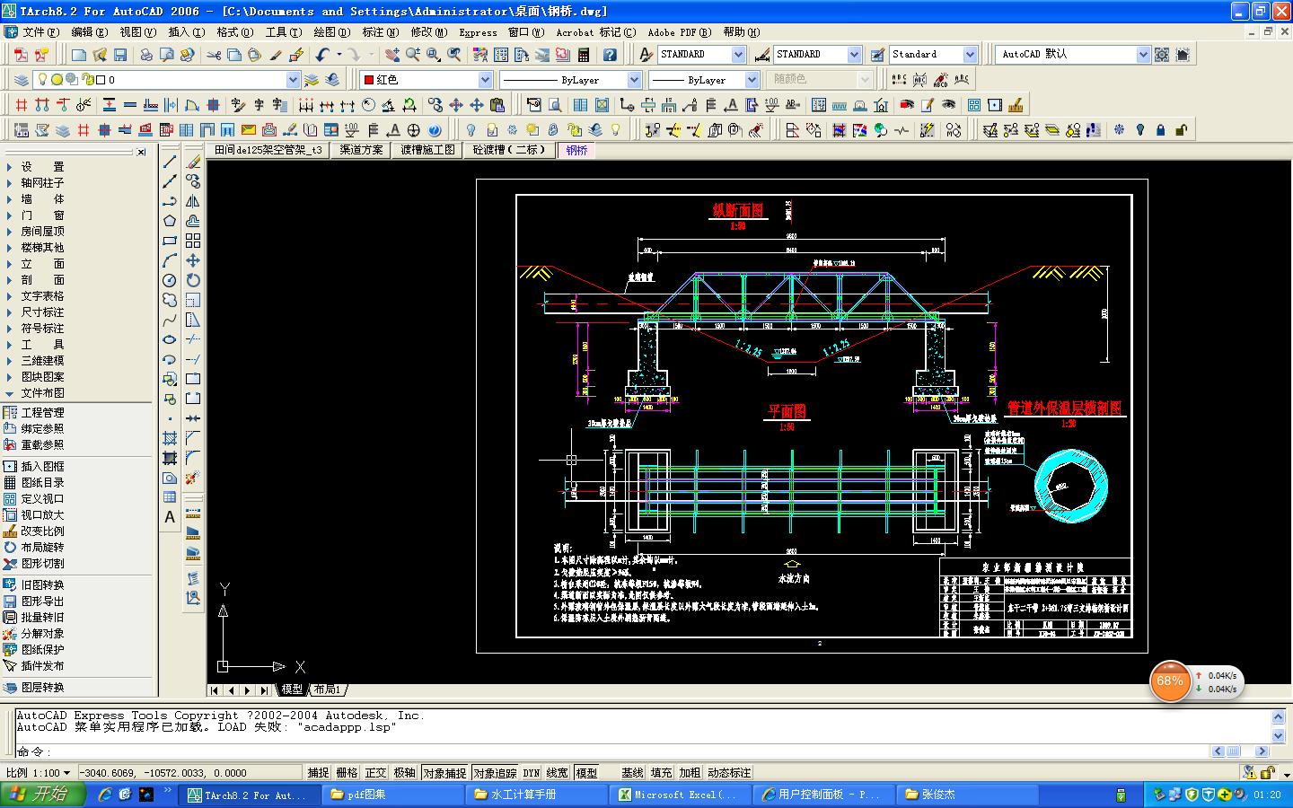The width and height of the screenshot is (1293, 808).
Task: Open the multiline Text tool
Action: pyautogui.click(x=170, y=517)
